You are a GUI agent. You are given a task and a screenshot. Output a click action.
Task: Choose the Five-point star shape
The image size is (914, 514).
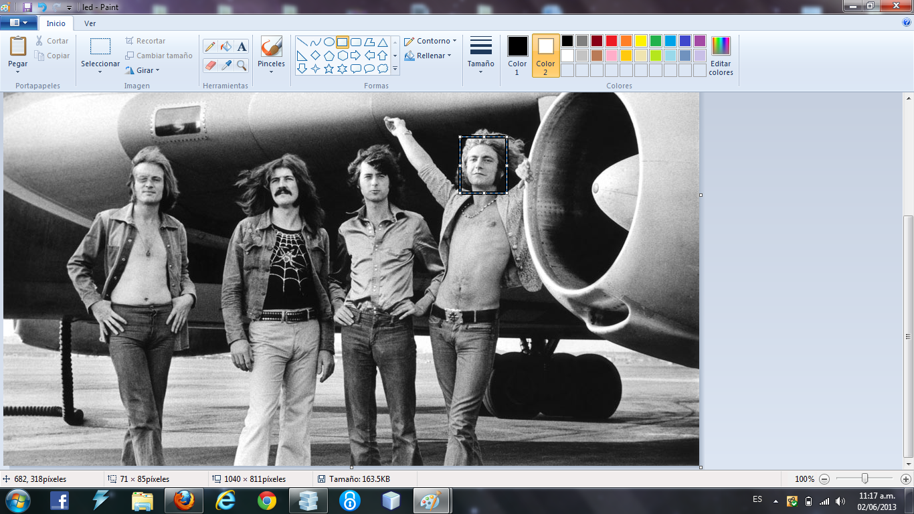(x=329, y=68)
